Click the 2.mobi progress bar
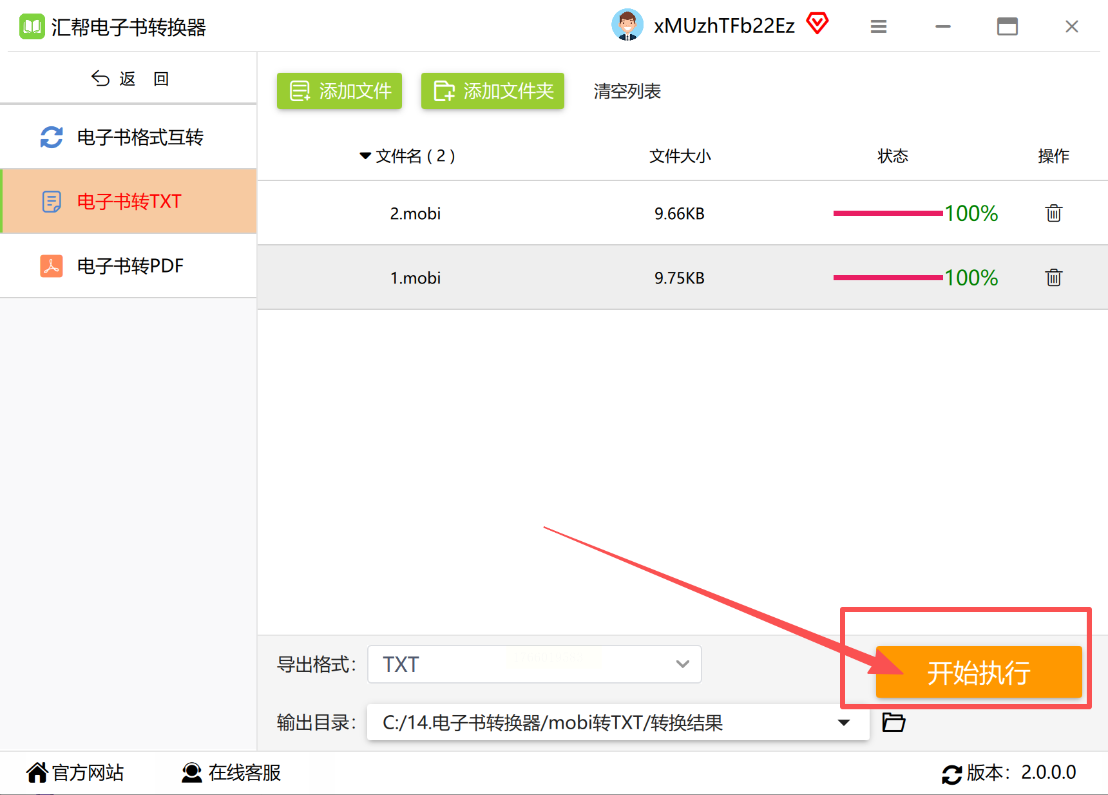This screenshot has height=795, width=1108. coord(888,213)
